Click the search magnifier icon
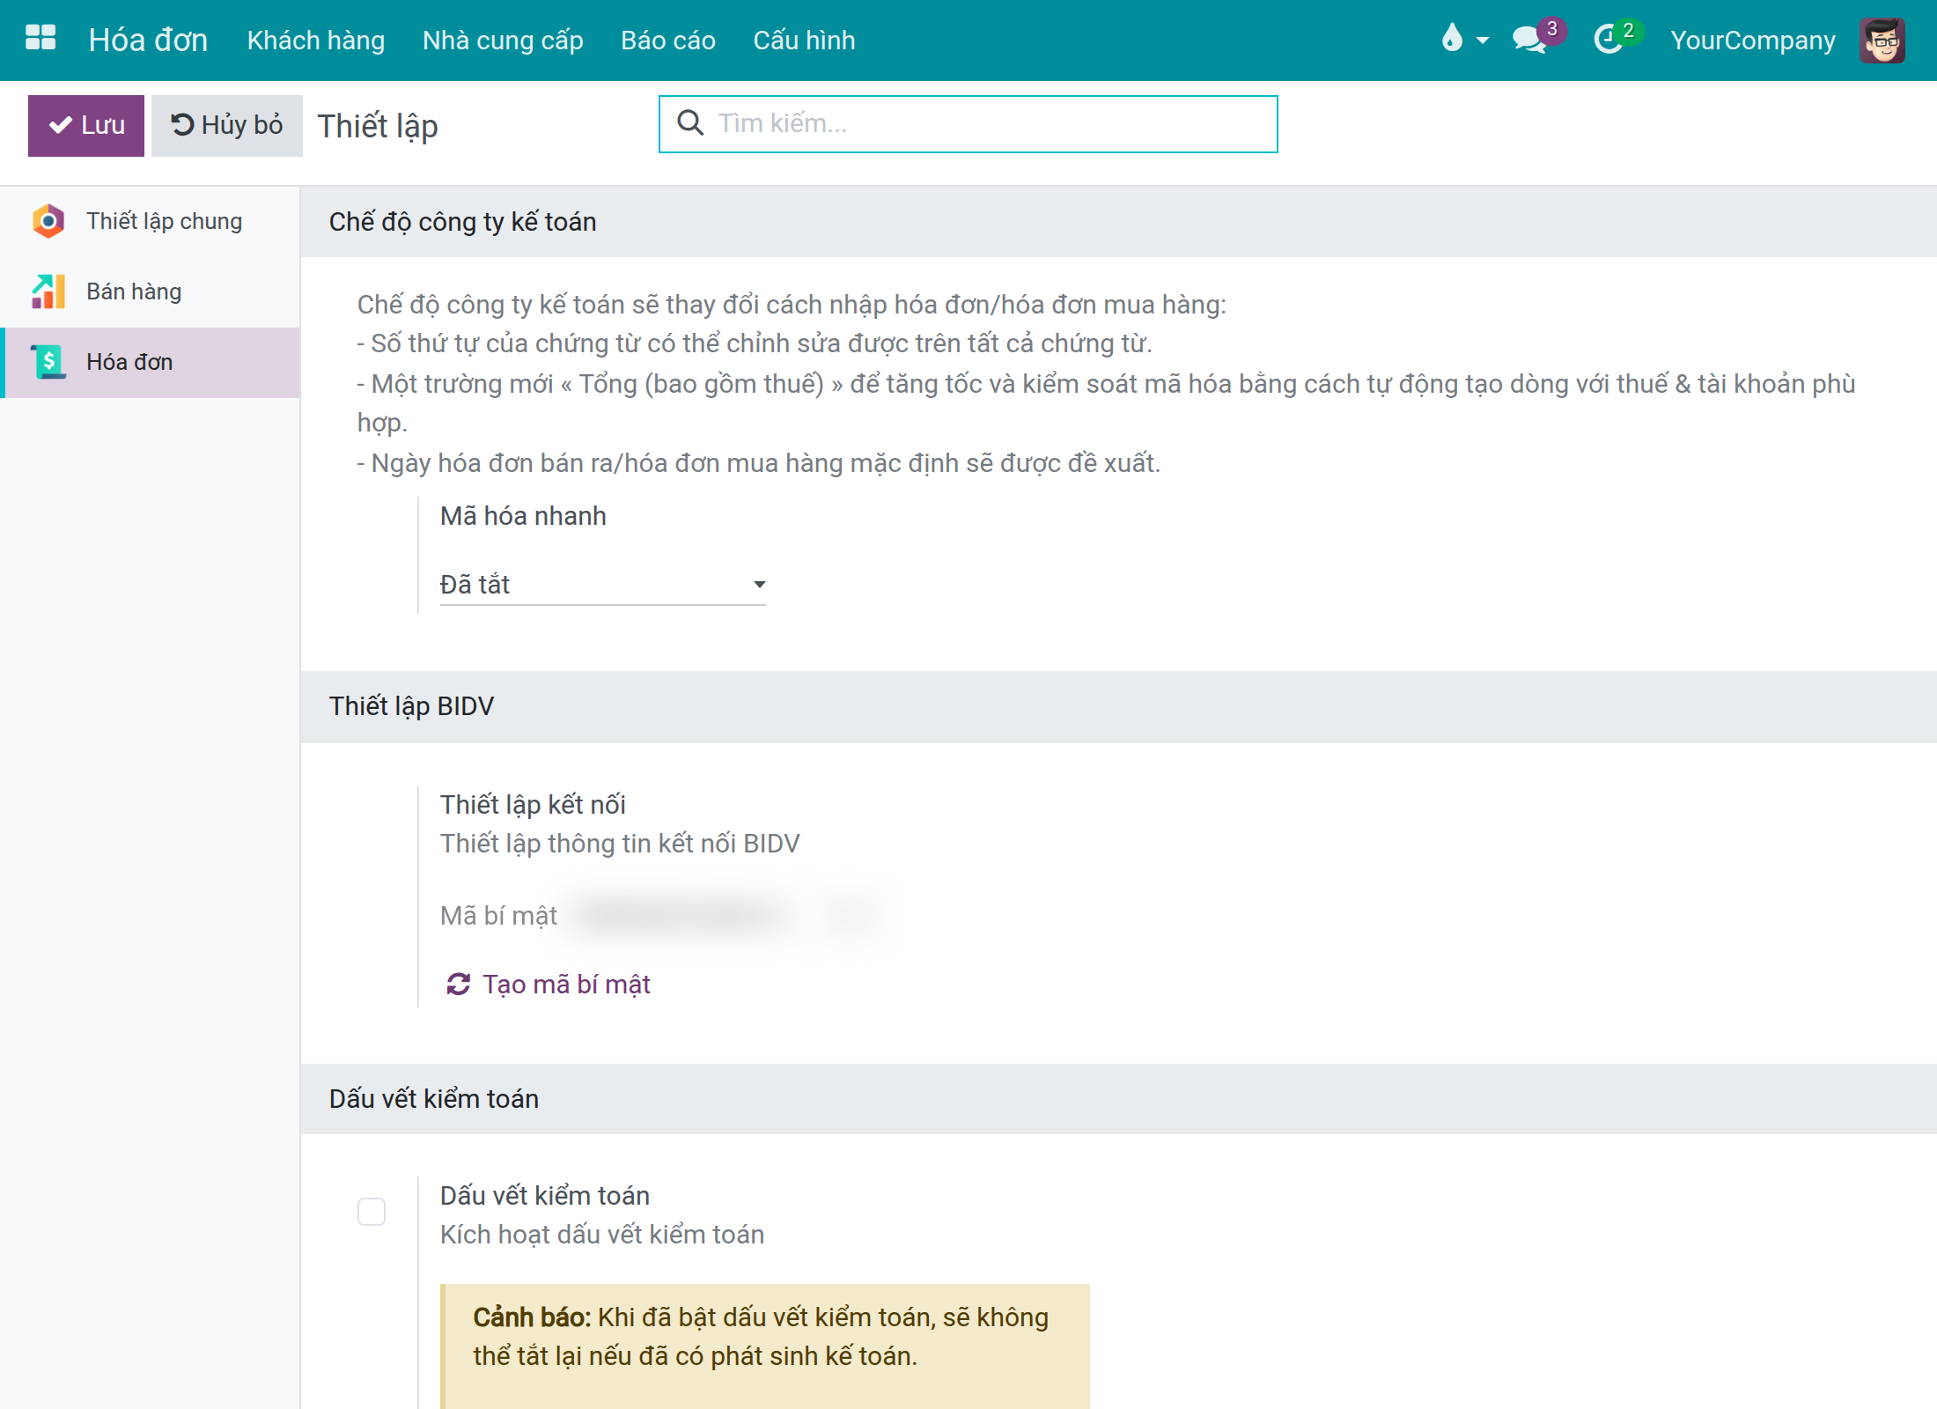This screenshot has height=1409, width=1937. [690, 123]
